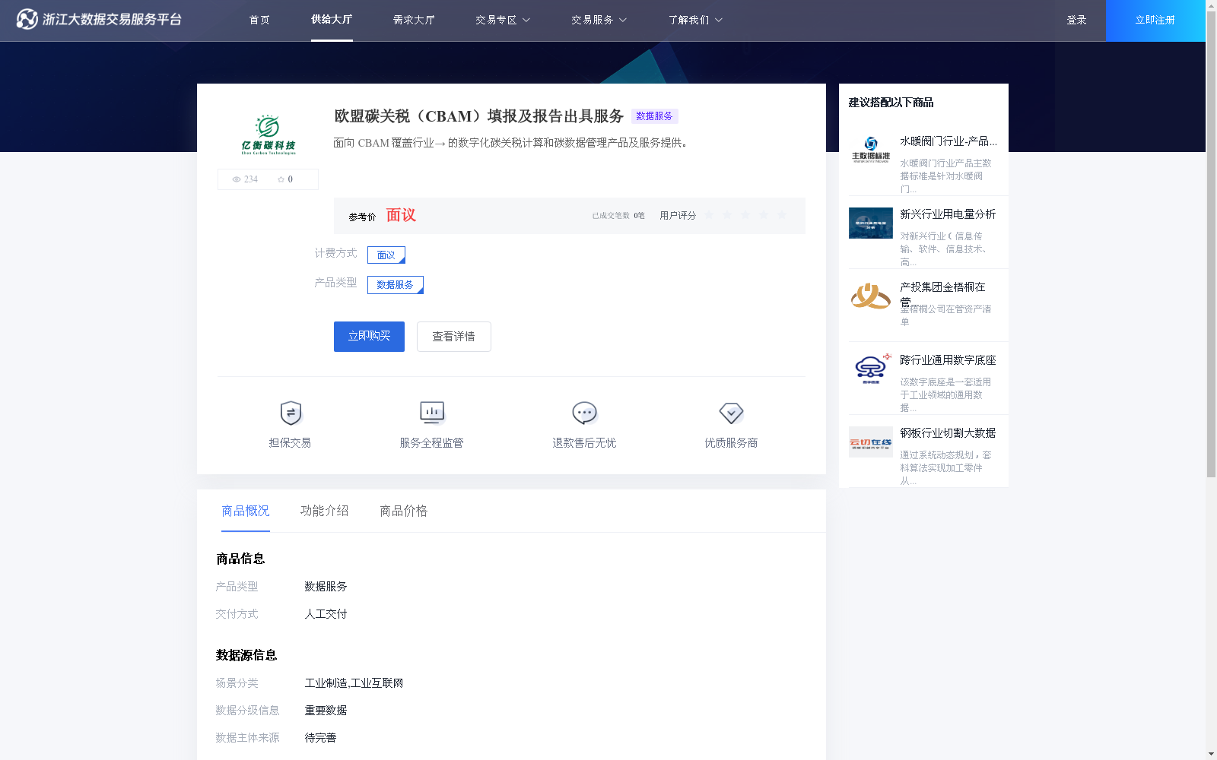The height and width of the screenshot is (760, 1217).
Task: Click the red 面议 reference price text
Action: 401,215
